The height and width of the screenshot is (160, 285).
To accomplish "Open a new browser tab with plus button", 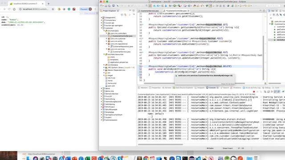I will tap(49, 4).
